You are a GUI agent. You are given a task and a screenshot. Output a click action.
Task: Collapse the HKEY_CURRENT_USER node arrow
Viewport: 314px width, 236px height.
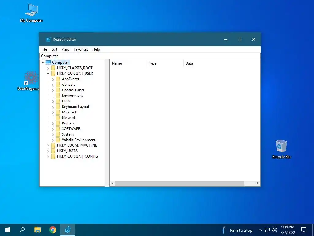pos(48,73)
